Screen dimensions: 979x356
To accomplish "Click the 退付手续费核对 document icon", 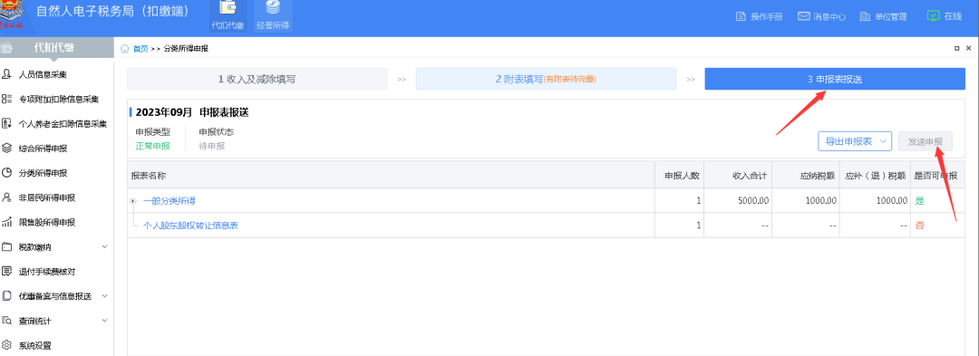I will click(x=7, y=271).
